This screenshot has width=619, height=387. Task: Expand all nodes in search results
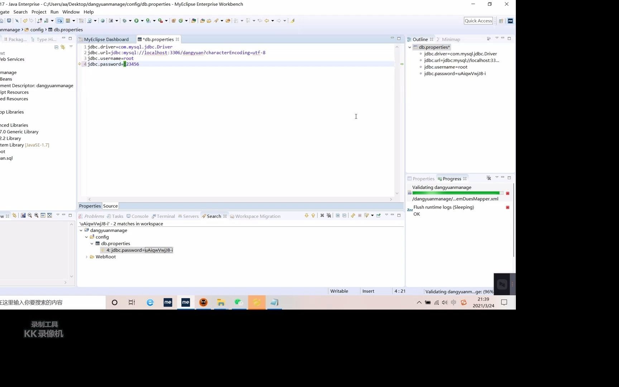[338, 215]
